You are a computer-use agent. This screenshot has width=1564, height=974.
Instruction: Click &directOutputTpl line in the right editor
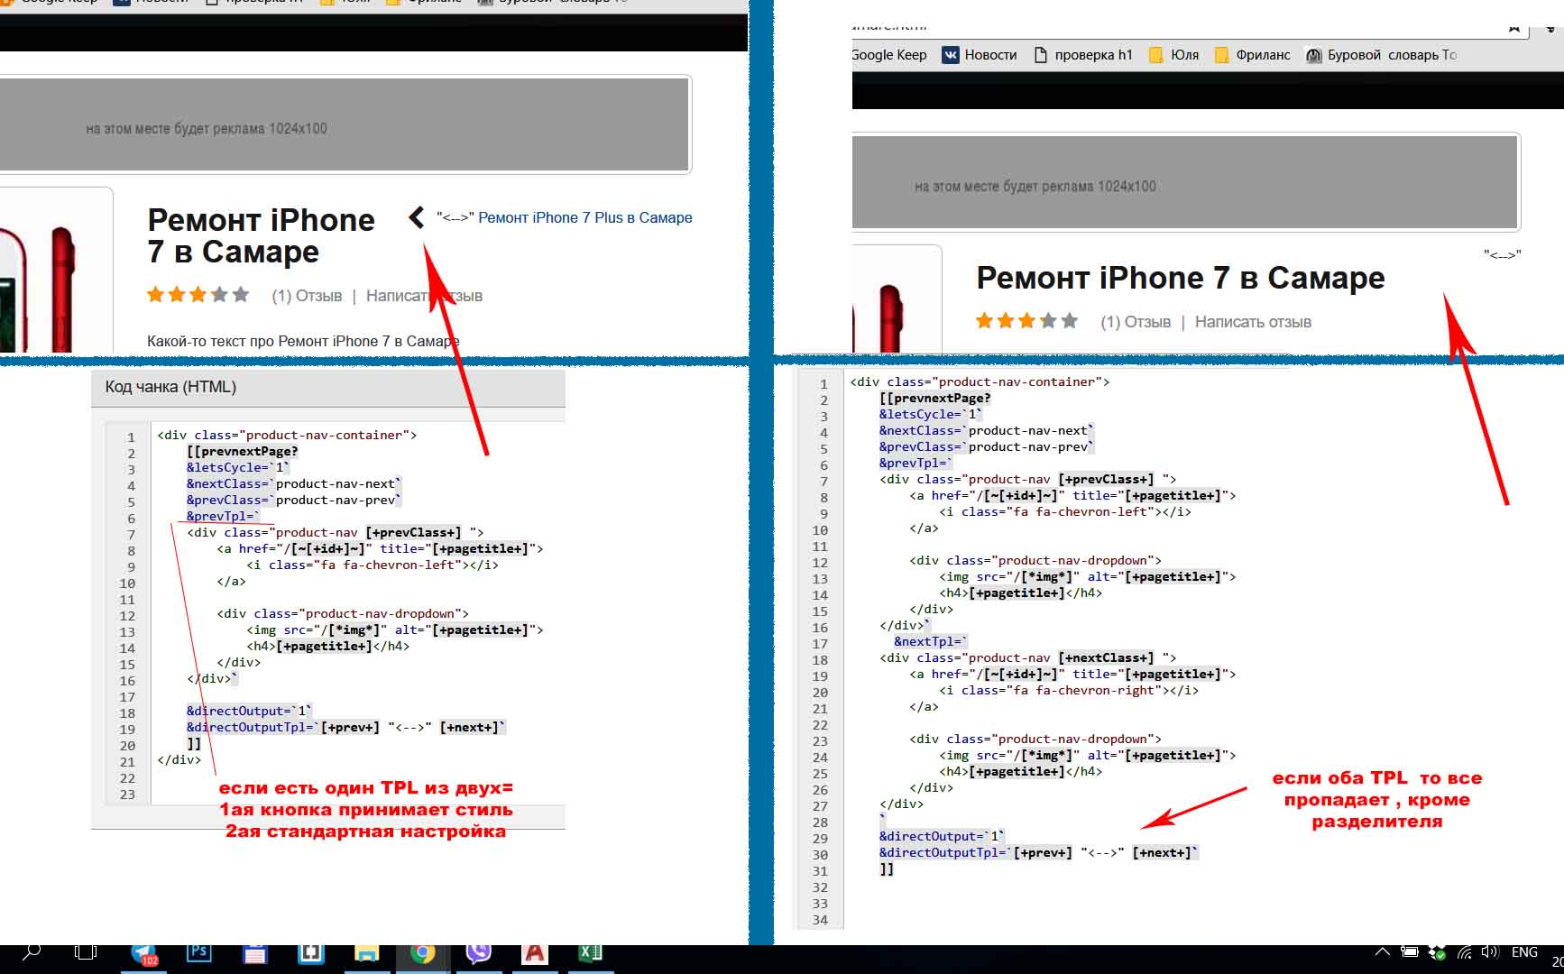[1039, 852]
